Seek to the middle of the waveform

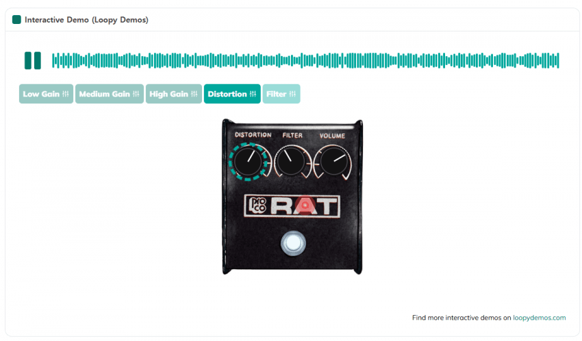[305, 60]
